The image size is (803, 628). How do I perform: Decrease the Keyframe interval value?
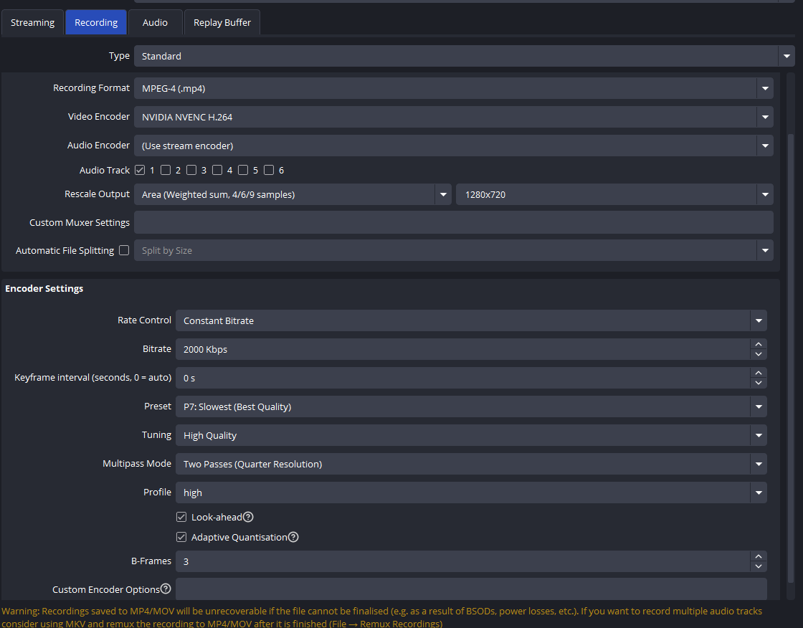(759, 383)
